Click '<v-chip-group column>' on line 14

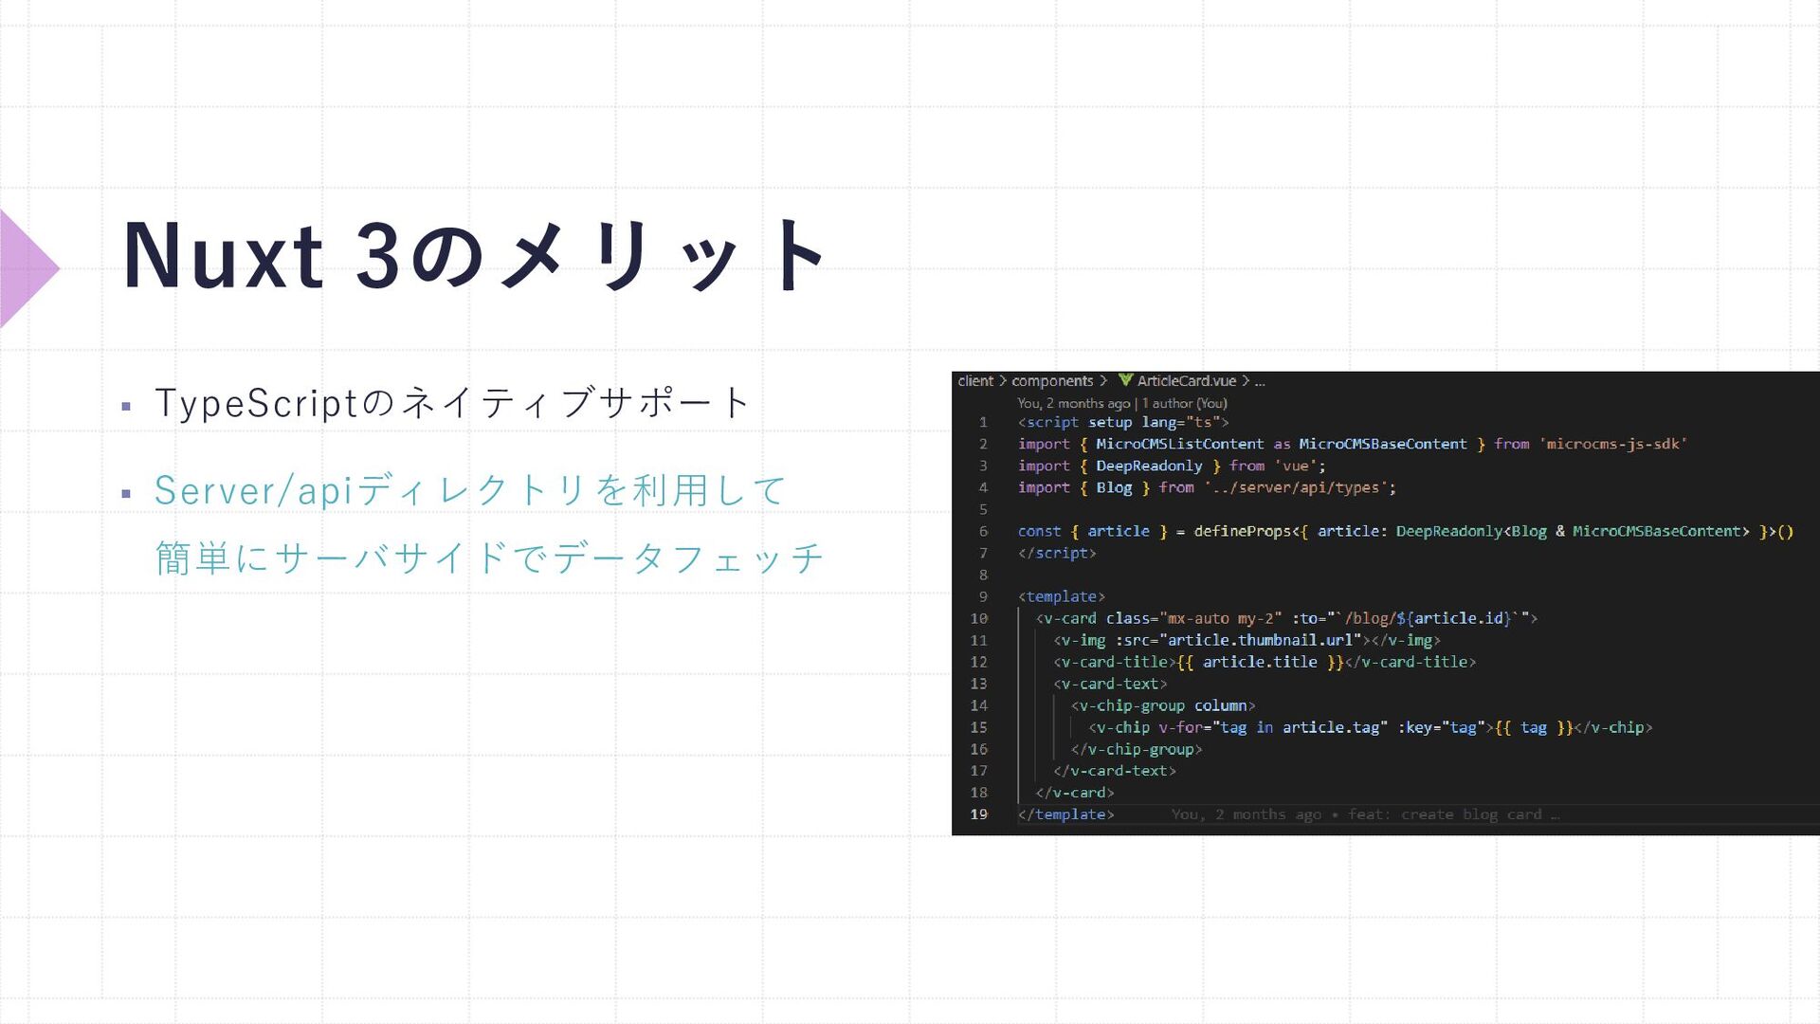click(x=1163, y=705)
